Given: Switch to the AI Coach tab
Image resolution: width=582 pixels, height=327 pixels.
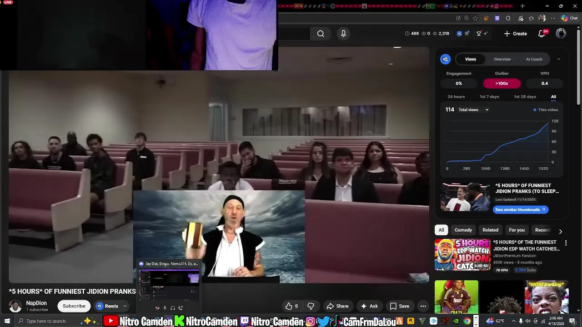Looking at the screenshot, I should (534, 59).
